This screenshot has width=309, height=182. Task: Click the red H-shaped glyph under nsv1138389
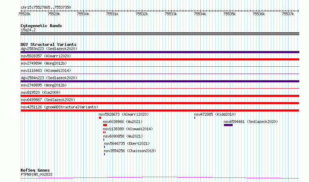coord(104,132)
